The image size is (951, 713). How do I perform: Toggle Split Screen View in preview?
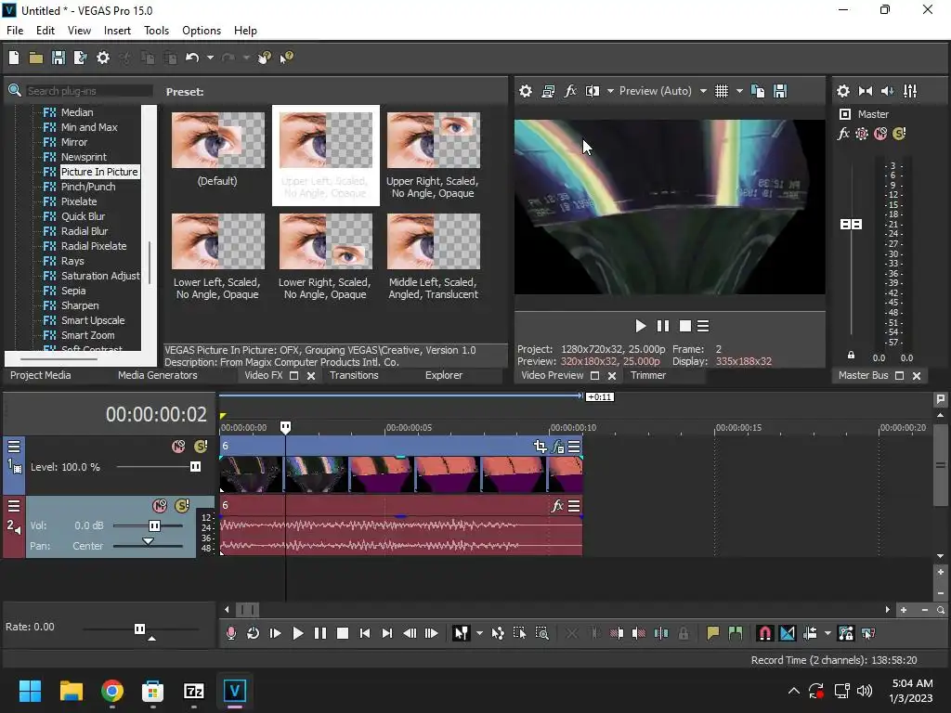pyautogui.click(x=593, y=91)
